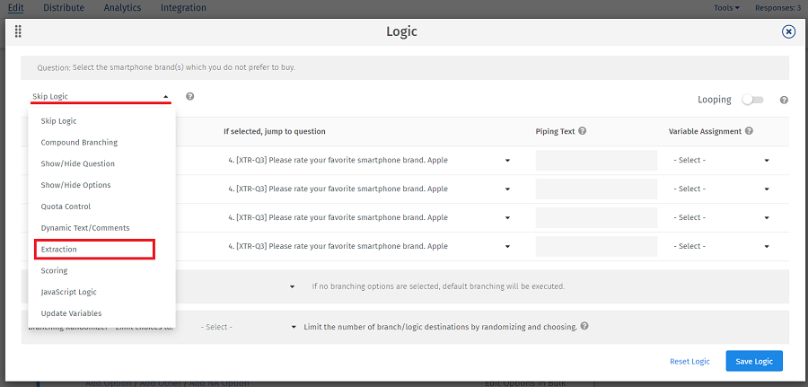Click the Save Logic button
Screen dimensions: 808x387
point(754,361)
